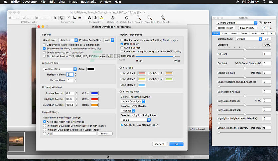Enable the Outline Border checkbox

(122, 48)
